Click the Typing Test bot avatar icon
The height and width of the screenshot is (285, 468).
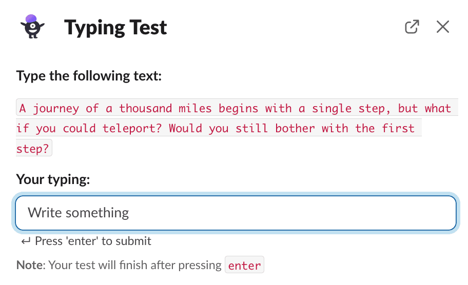pos(32,27)
